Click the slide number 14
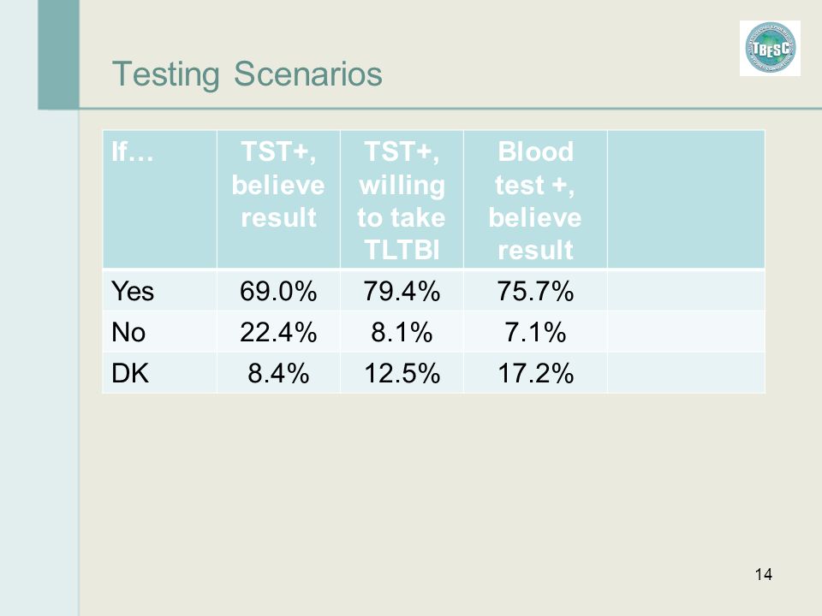822x616 pixels. (763, 574)
